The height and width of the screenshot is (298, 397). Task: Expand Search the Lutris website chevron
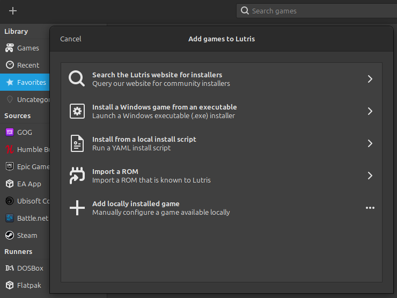[x=370, y=79]
